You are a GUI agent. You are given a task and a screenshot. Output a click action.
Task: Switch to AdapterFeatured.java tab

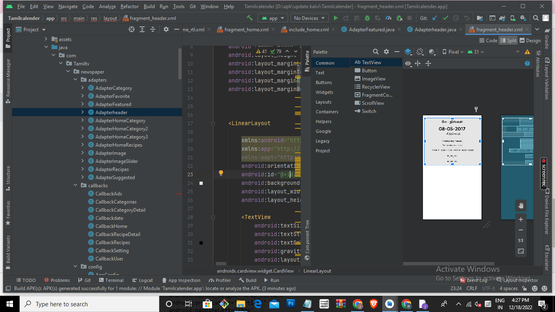(371, 30)
